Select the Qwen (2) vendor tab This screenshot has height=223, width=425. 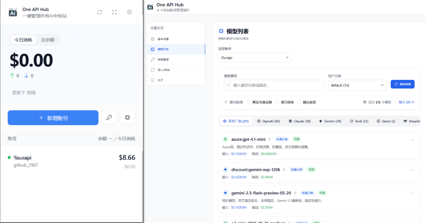(x=386, y=121)
